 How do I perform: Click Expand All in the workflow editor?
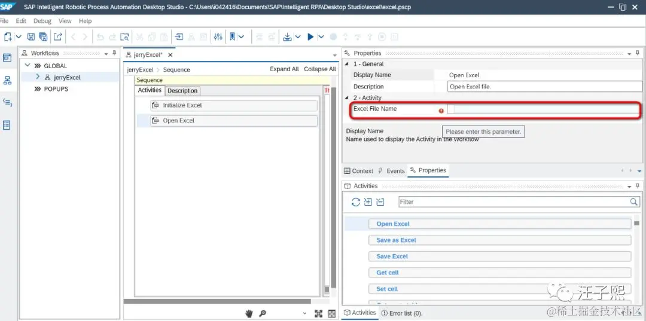point(284,69)
